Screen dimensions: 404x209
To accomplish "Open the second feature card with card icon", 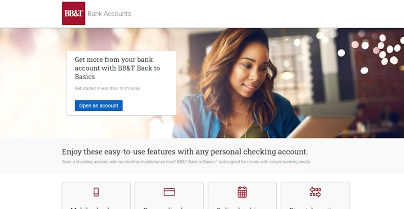I will pyautogui.click(x=169, y=196).
